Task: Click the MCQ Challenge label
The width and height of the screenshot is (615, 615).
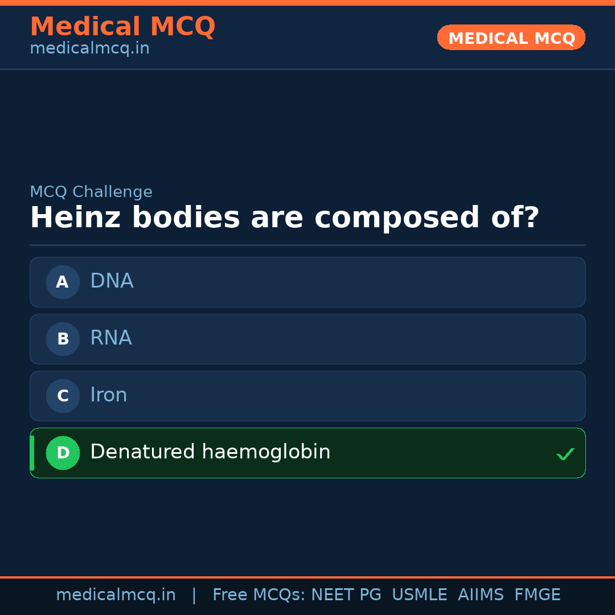Action: click(91, 192)
